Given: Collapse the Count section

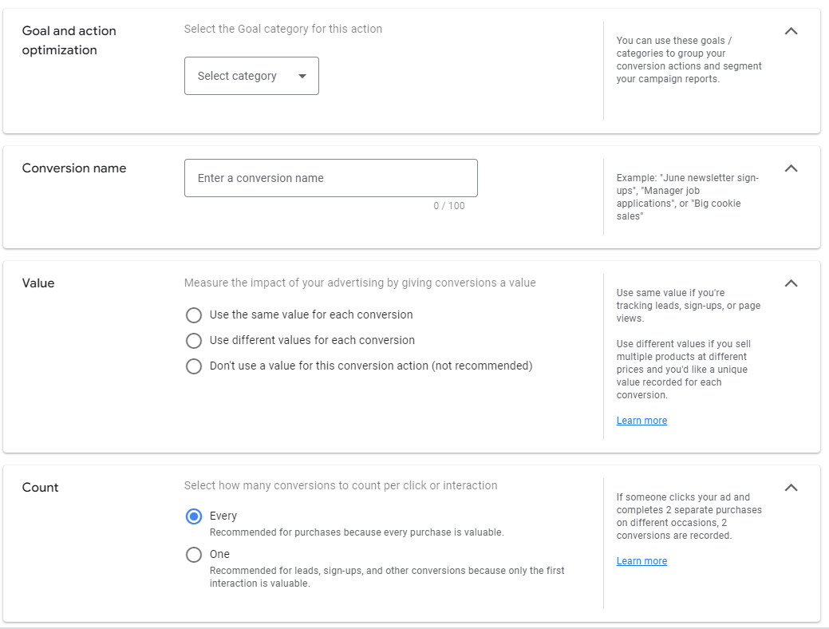Looking at the screenshot, I should tap(791, 487).
